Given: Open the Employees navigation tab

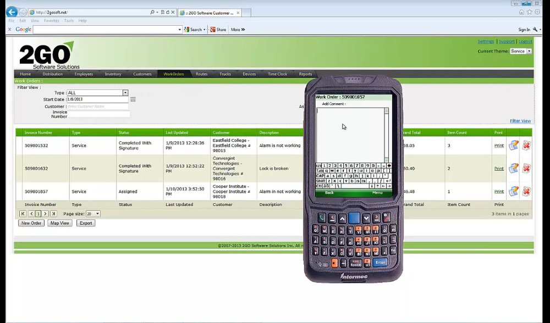Looking at the screenshot, I should click(84, 74).
